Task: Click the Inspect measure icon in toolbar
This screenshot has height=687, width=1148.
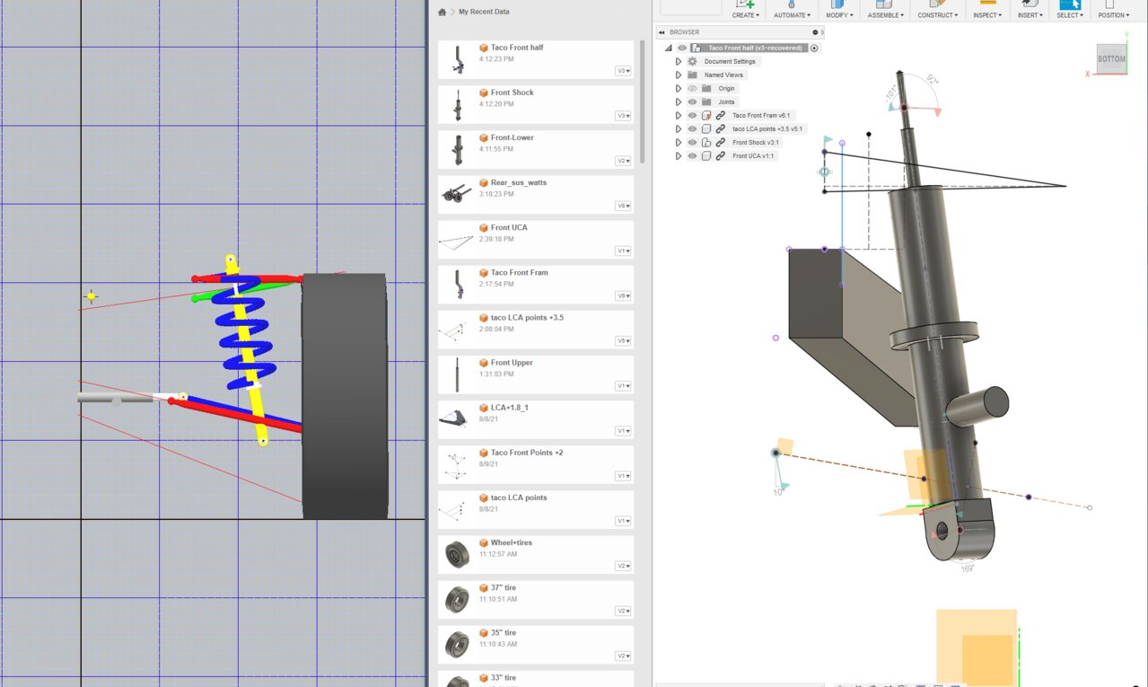Action: [988, 4]
